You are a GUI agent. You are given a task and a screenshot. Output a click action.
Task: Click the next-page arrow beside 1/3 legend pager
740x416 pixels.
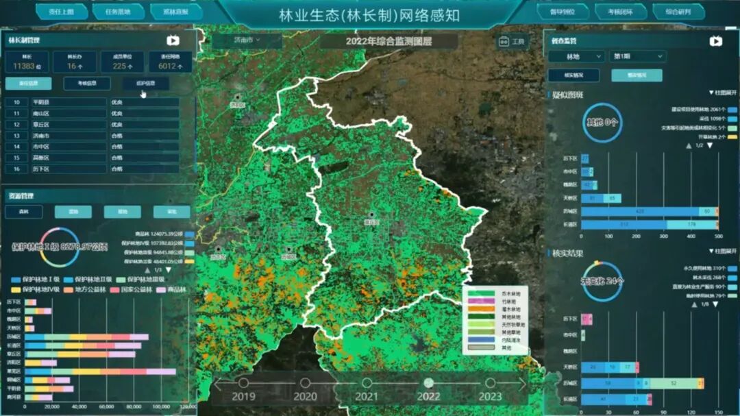[x=167, y=270]
